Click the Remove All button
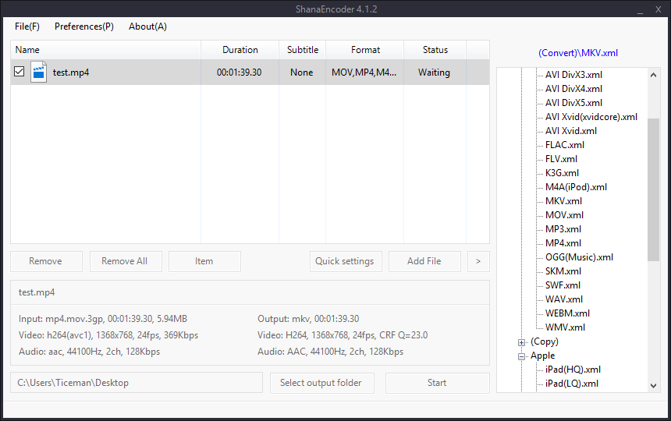The width and height of the screenshot is (671, 421). pos(126,261)
